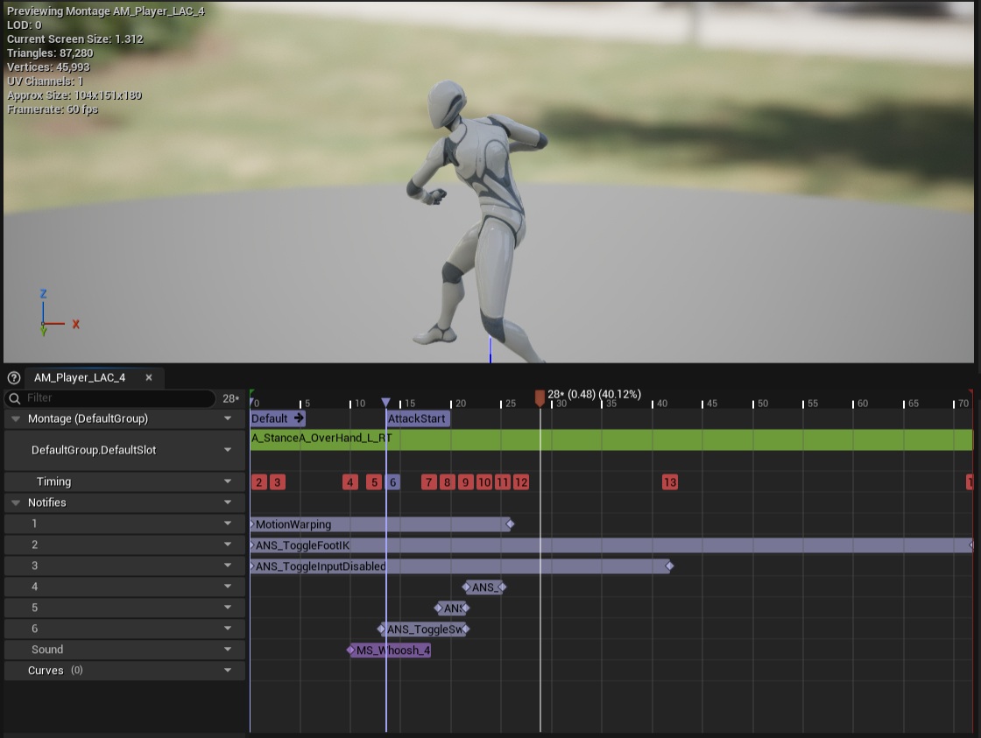Screen dimensions: 981x738
Task: Open notify track 5 dropdown arrow
Action: [228, 608]
